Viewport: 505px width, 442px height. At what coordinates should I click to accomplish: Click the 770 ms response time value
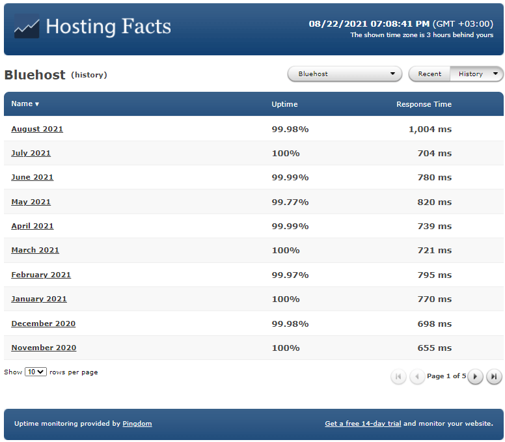click(435, 299)
